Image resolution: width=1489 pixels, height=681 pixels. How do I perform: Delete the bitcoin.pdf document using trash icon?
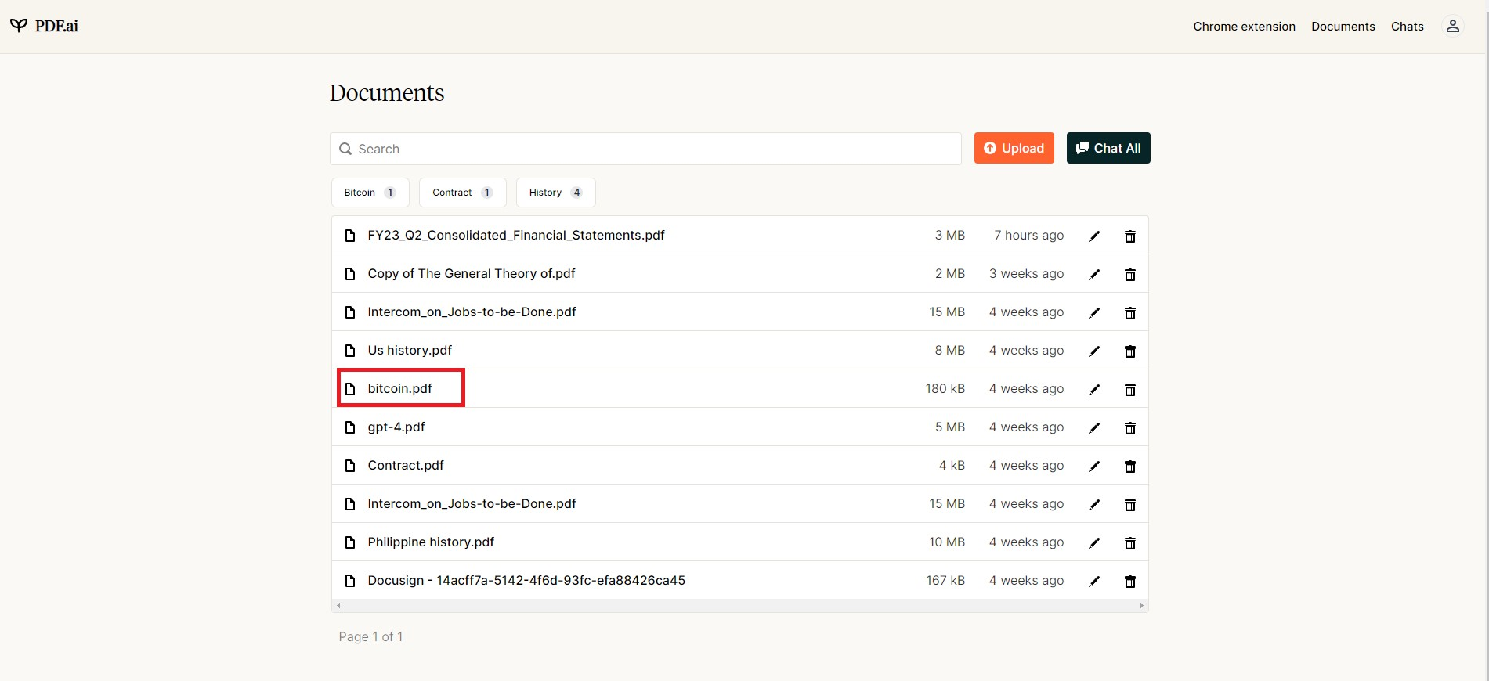pos(1129,390)
